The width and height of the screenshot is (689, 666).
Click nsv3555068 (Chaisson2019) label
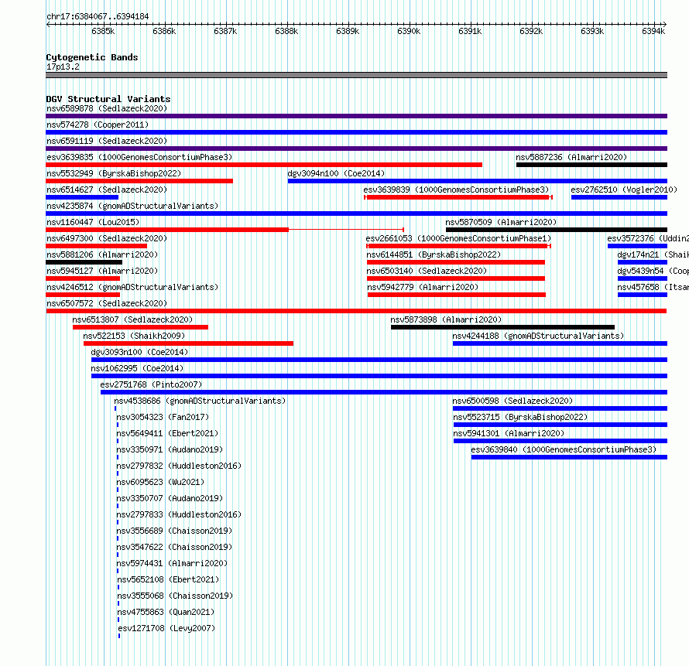pyautogui.click(x=175, y=596)
